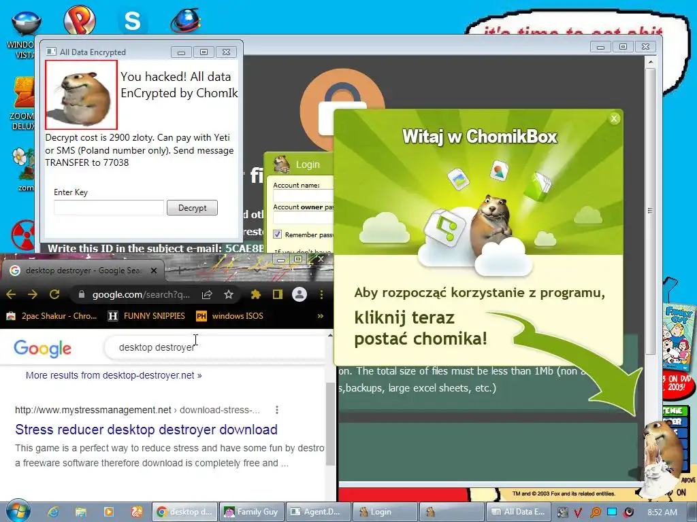Click the blue monitor tray icon
The height and width of the screenshot is (522, 697).
612,512
